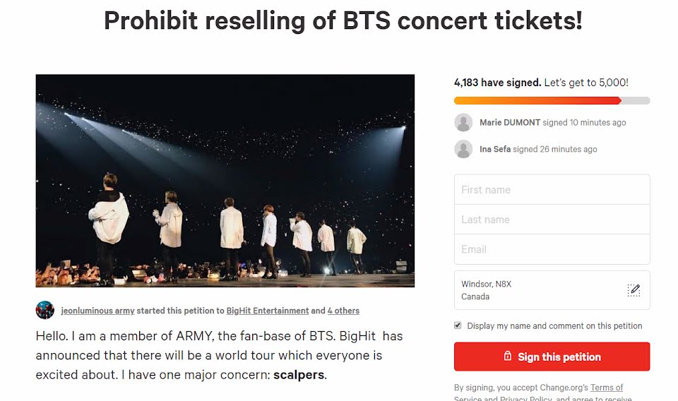Click the Windsor, N8X Canada location box
The width and height of the screenshot is (678, 401).
tap(537, 290)
